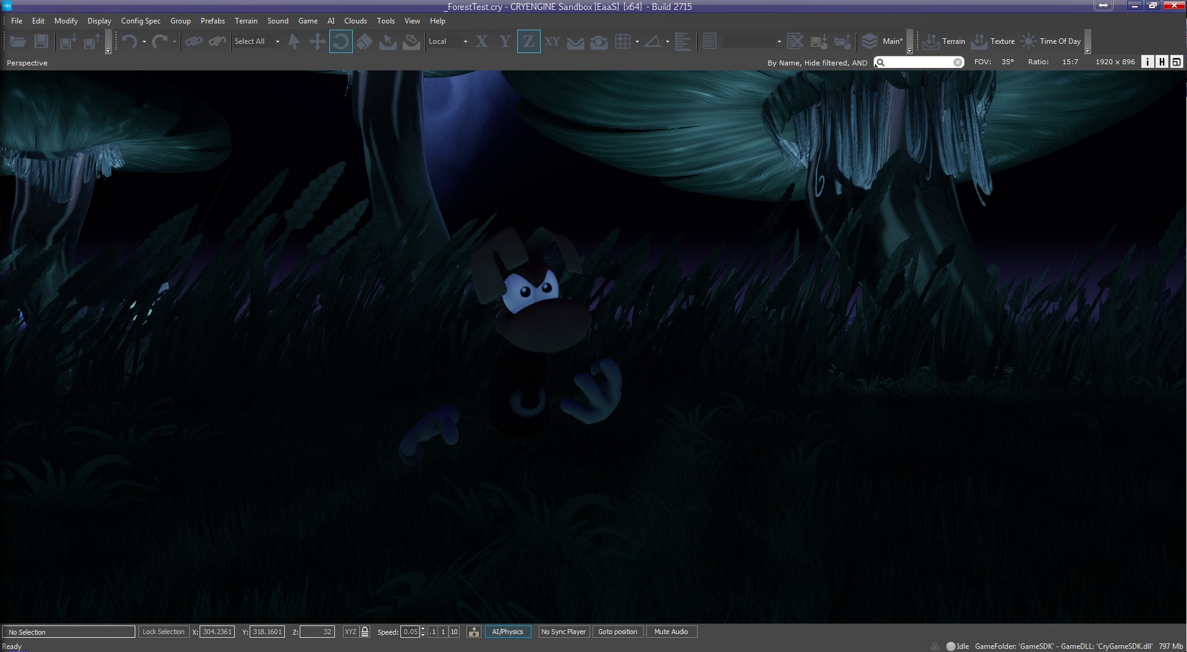Open the Config Spec menu
The width and height of the screenshot is (1187, 652).
pos(141,21)
